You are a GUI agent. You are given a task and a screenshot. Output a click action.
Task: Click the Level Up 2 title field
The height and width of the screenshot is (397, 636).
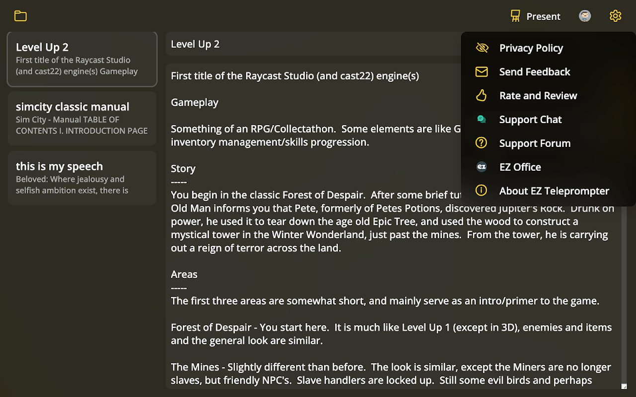pos(313,44)
